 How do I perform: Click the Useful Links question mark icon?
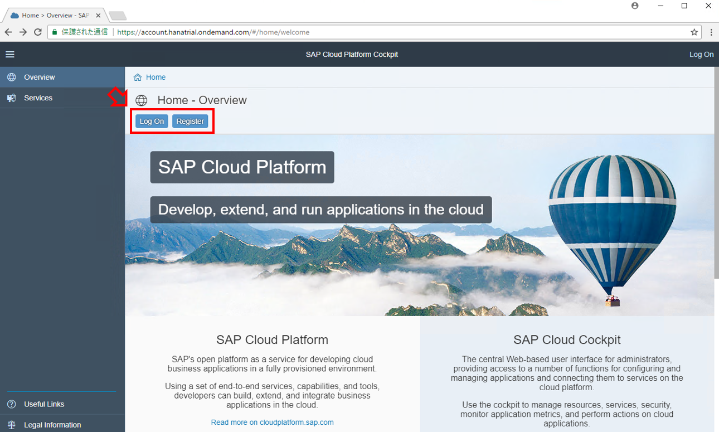coord(11,404)
